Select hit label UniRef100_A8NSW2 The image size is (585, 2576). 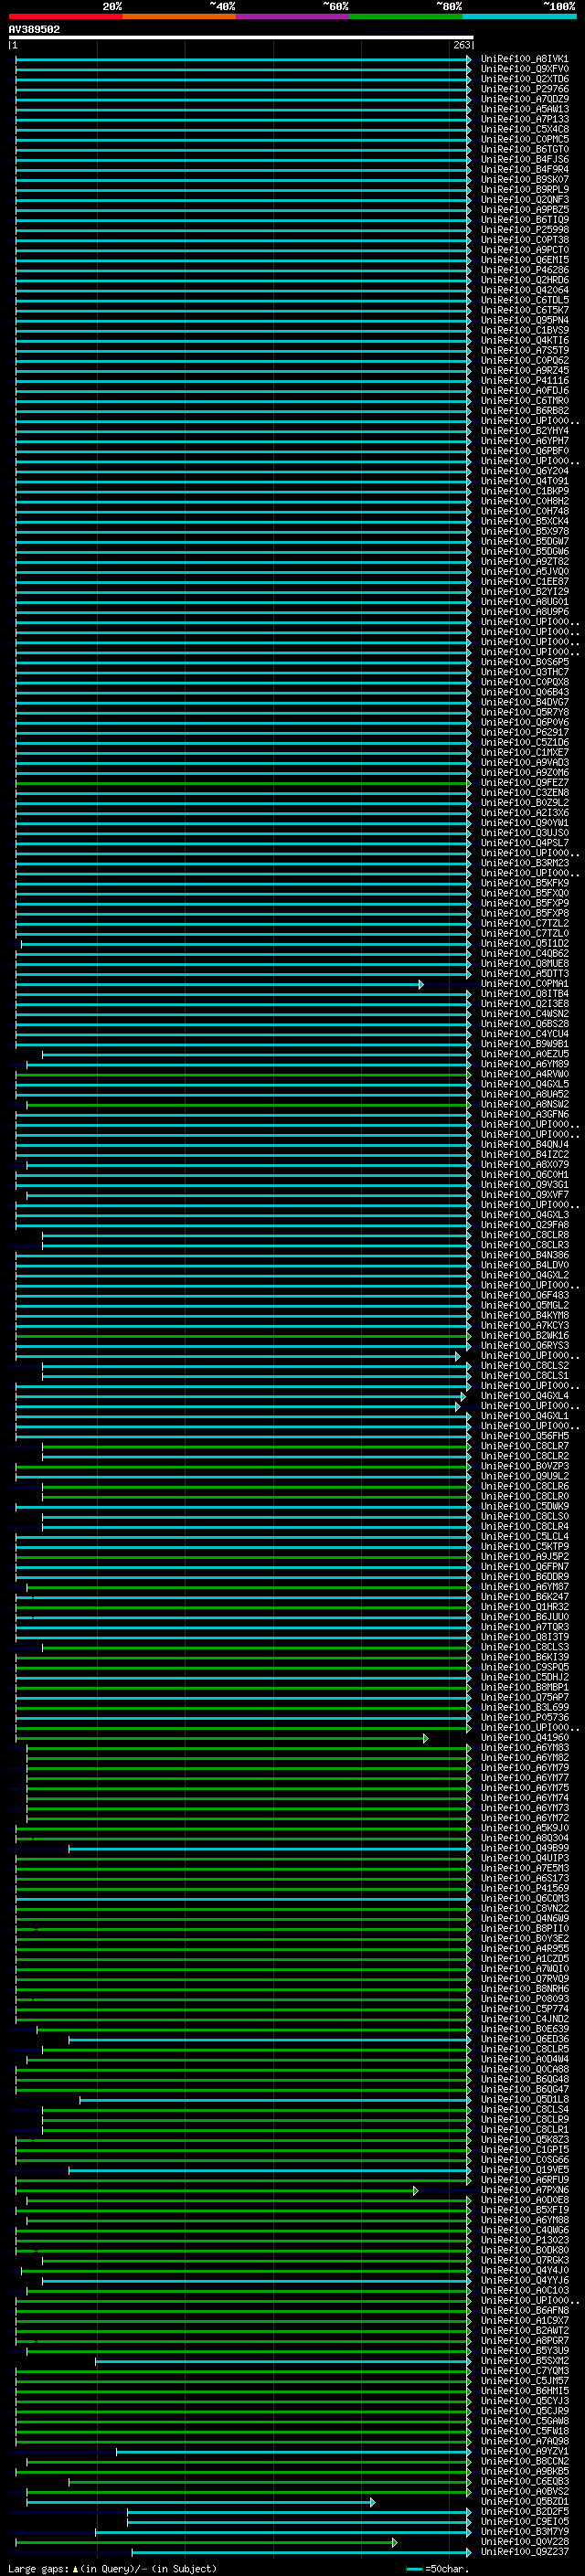(525, 1104)
